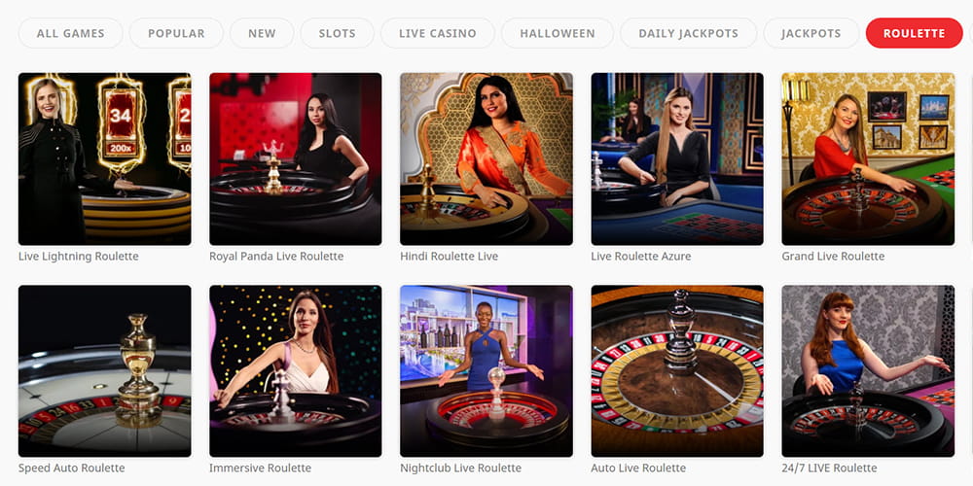Select the Popular category tab
The width and height of the screenshot is (973, 486).
[x=176, y=33]
